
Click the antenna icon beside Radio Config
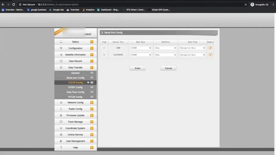pos(61,109)
